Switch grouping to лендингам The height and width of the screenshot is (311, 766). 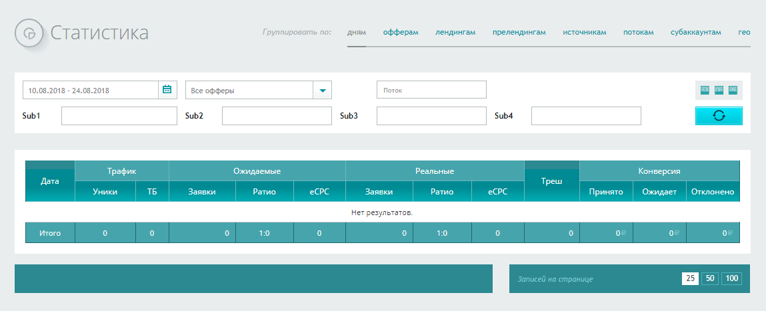click(455, 32)
